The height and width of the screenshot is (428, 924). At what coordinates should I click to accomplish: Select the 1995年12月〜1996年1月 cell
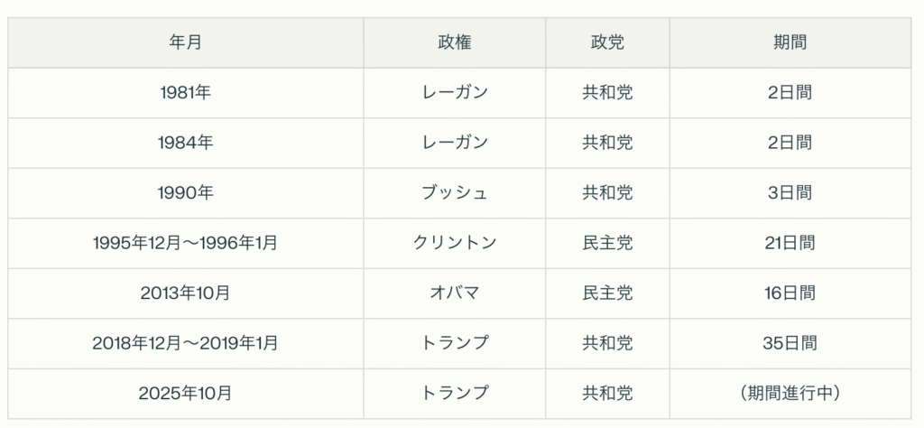pyautogui.click(x=185, y=243)
